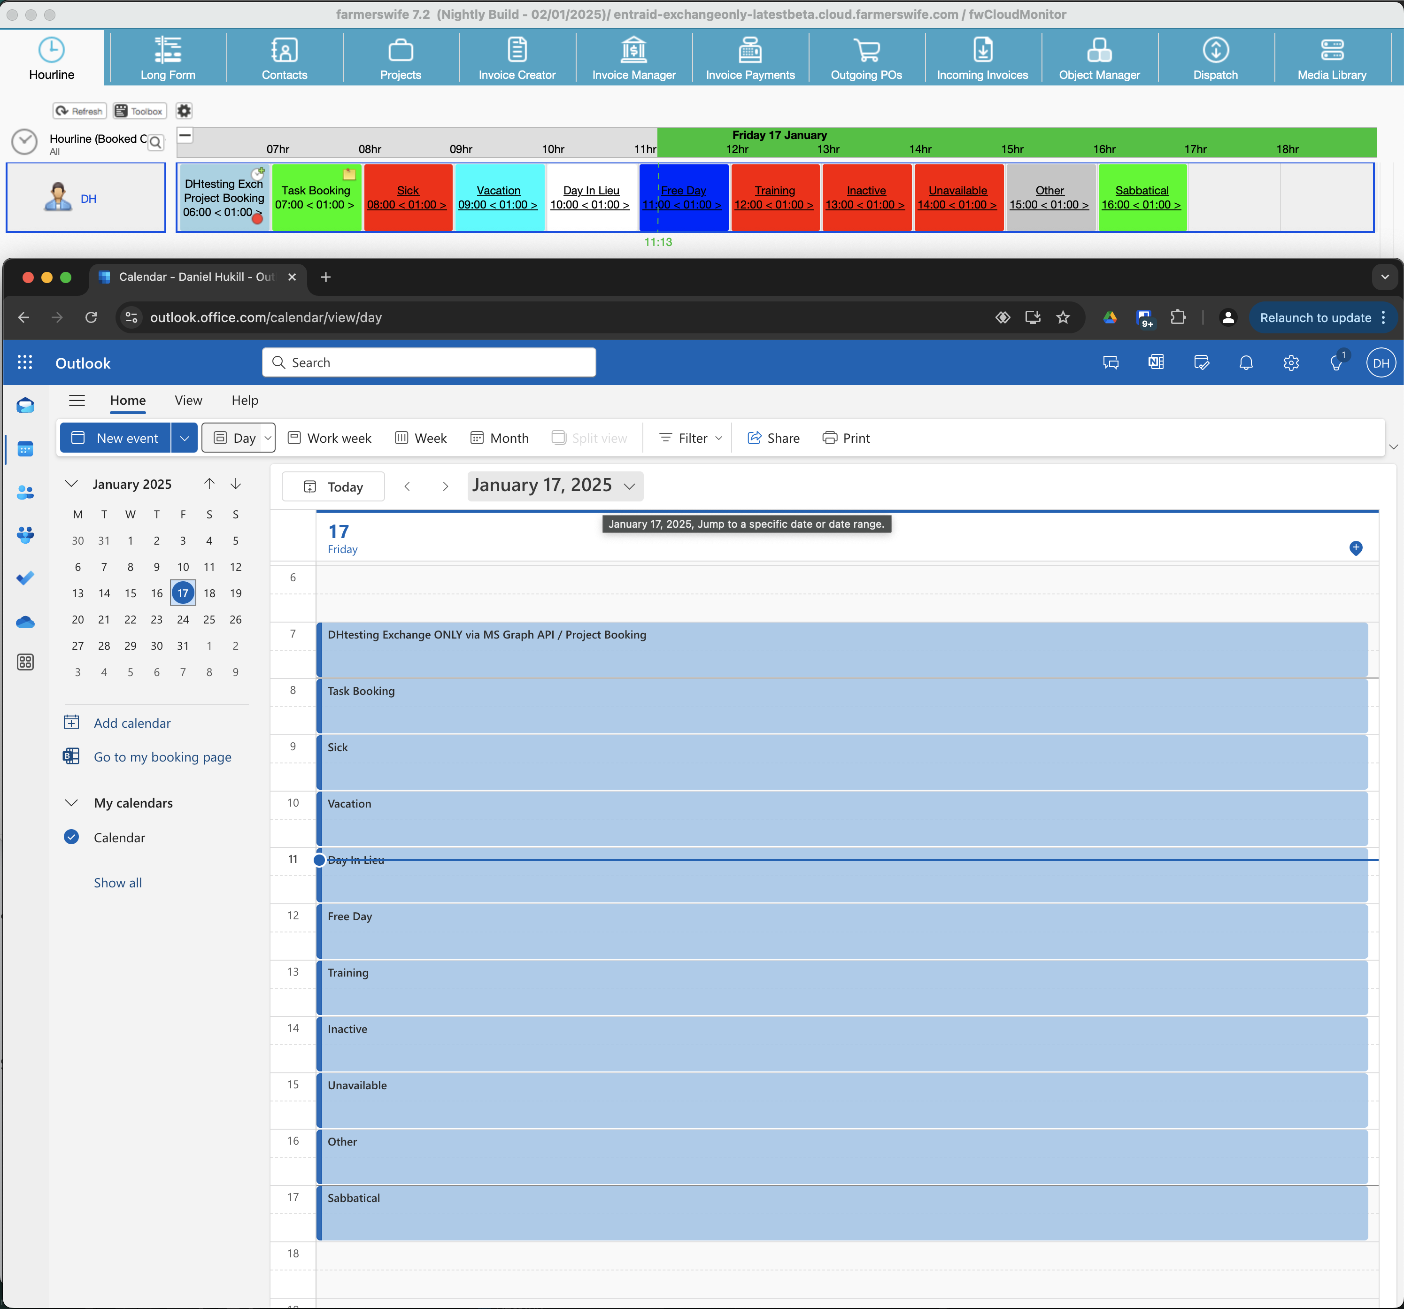Image resolution: width=1404 pixels, height=1309 pixels.
Task: Open OneDrive from Outlook sidebar
Action: 25,622
